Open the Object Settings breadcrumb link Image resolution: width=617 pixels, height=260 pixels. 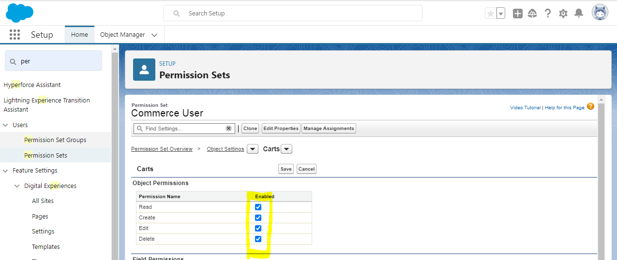226,149
